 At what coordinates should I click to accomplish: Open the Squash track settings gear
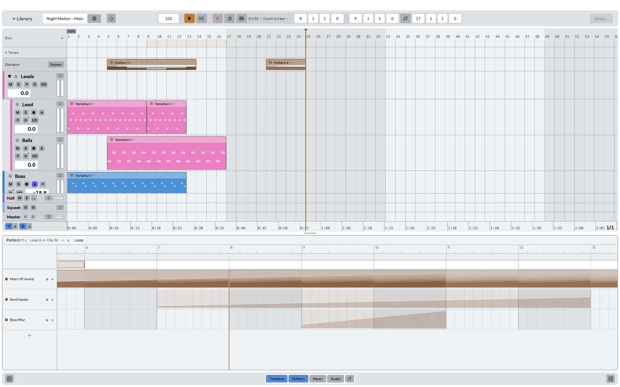tap(33, 208)
